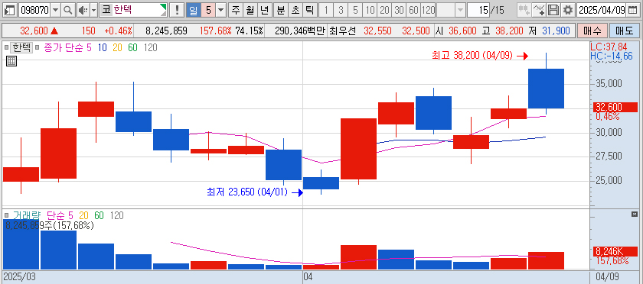Click the exclamation mark info button
This screenshot has height=284, width=643.
point(177,10)
